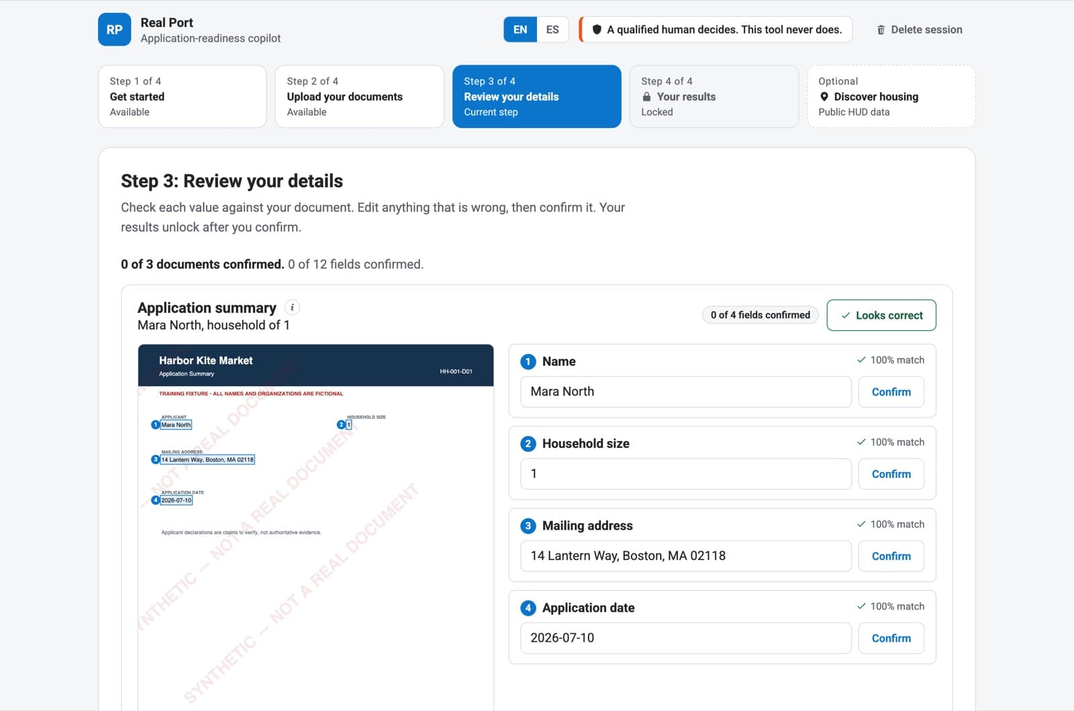Image resolution: width=1074 pixels, height=711 pixels.
Task: Confirm the Name field
Action: point(891,391)
